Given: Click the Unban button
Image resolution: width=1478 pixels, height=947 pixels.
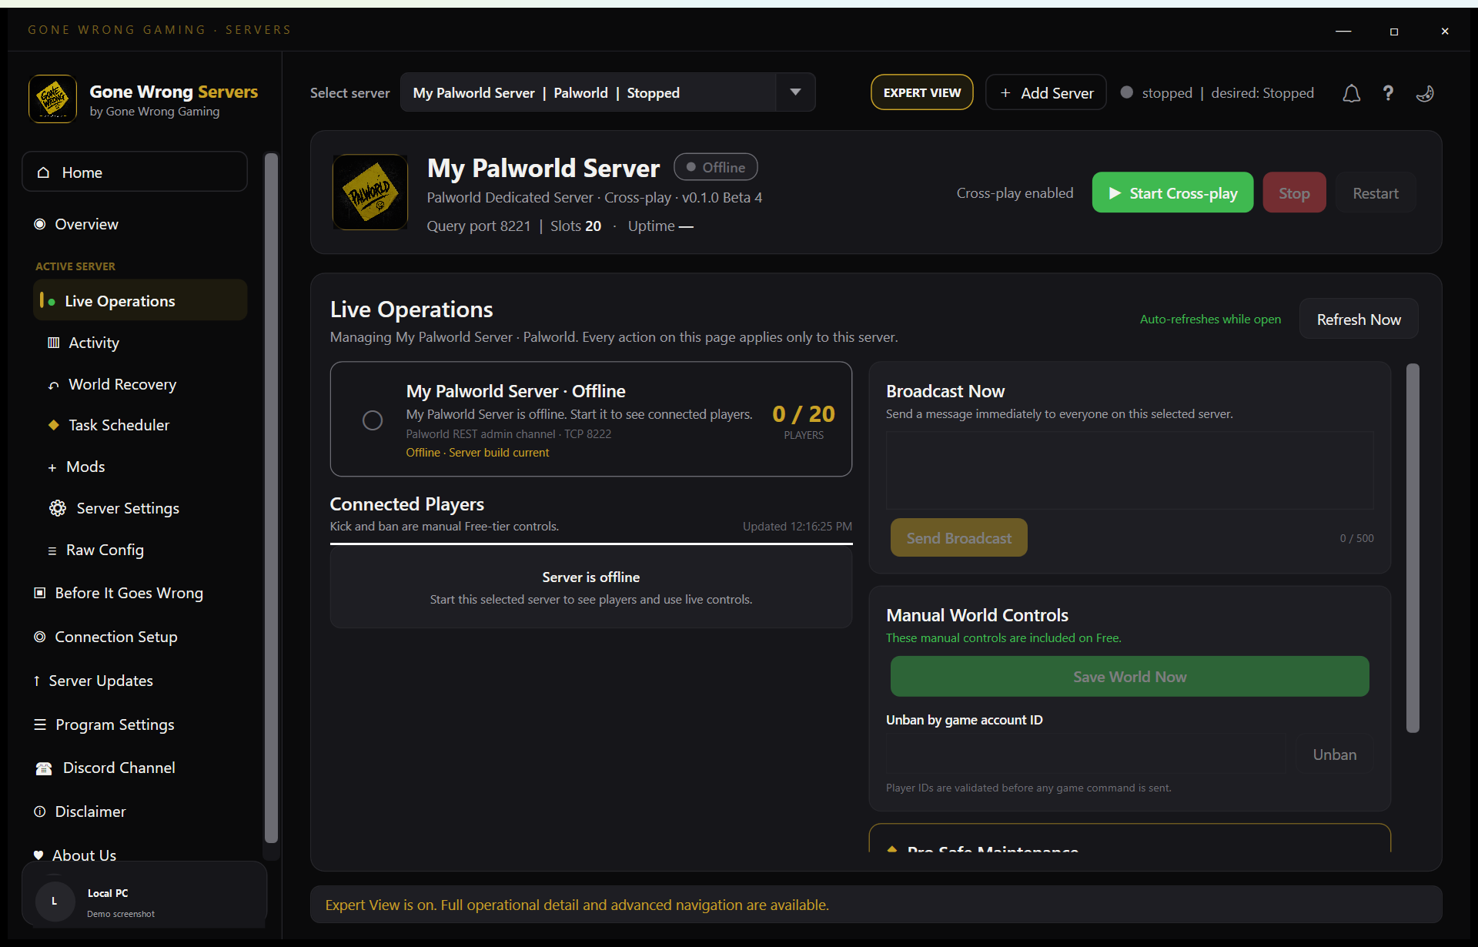Looking at the screenshot, I should 1334,754.
